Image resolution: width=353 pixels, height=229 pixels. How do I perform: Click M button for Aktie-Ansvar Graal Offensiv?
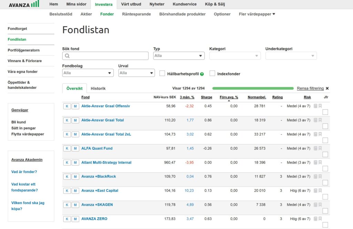pyautogui.click(x=75, y=106)
